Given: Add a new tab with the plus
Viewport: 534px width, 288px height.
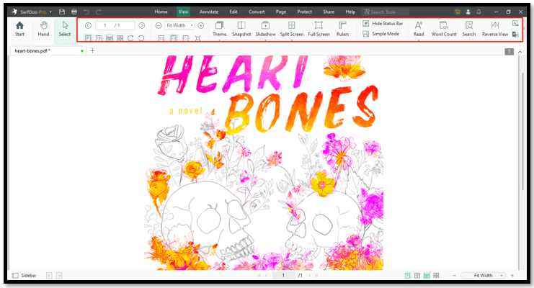Looking at the screenshot, I should (x=92, y=50).
